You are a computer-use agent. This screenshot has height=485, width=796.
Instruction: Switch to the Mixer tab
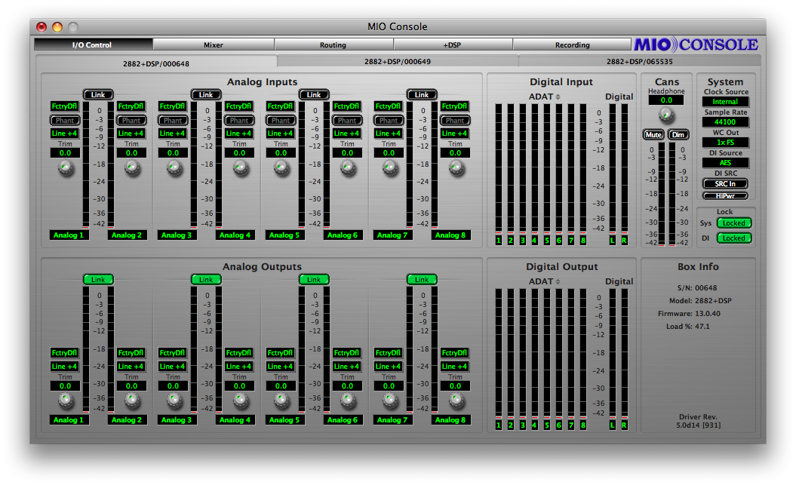(x=214, y=45)
